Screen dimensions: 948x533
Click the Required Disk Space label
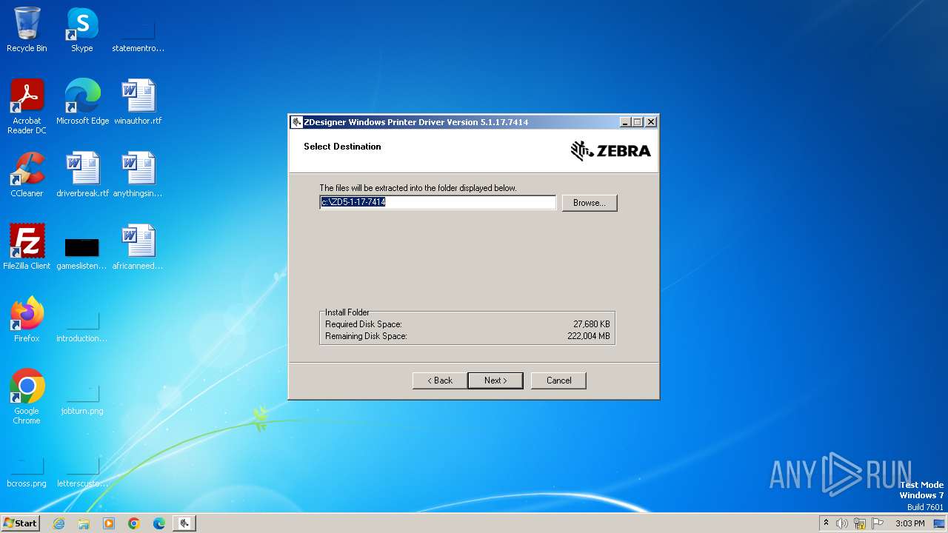[364, 324]
